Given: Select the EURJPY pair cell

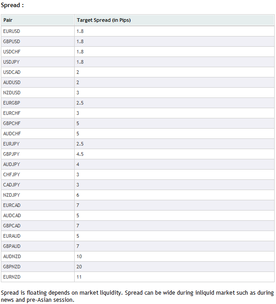Looking at the screenshot, I should click(x=38, y=144).
